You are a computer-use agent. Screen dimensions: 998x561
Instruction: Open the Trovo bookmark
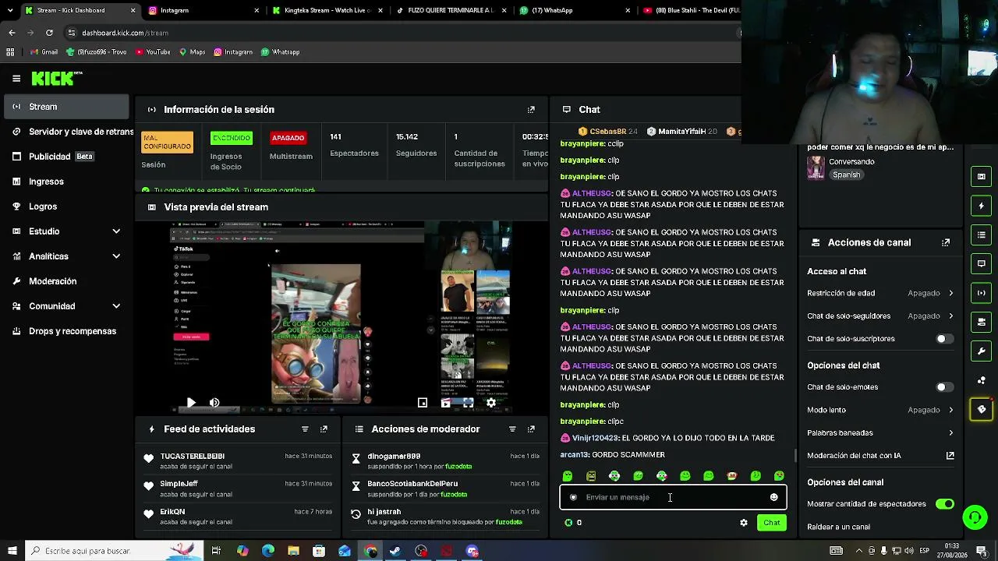click(97, 52)
